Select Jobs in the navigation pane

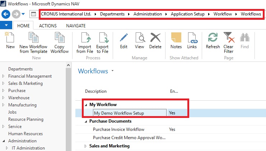point(12,112)
